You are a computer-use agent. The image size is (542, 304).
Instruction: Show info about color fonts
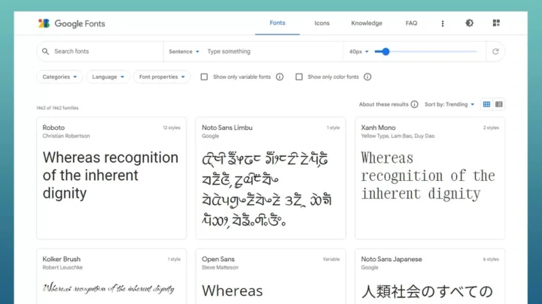367,77
